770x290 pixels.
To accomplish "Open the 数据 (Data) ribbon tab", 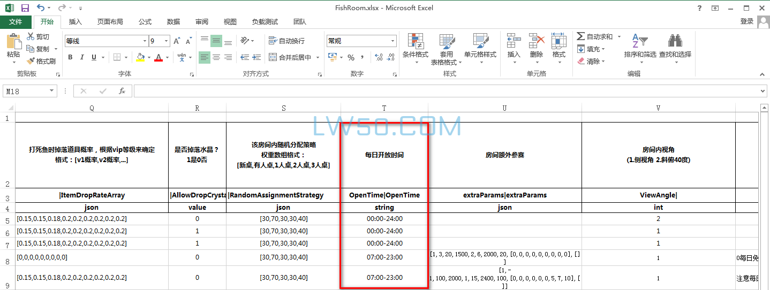I will point(173,22).
